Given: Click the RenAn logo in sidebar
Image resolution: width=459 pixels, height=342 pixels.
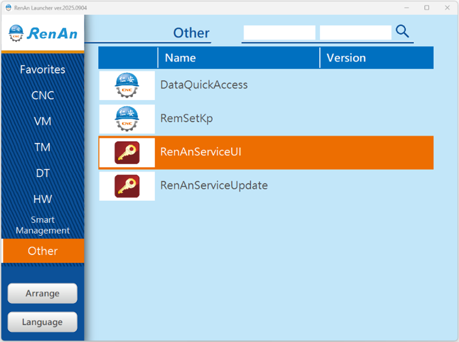Looking at the screenshot, I should pos(43,33).
